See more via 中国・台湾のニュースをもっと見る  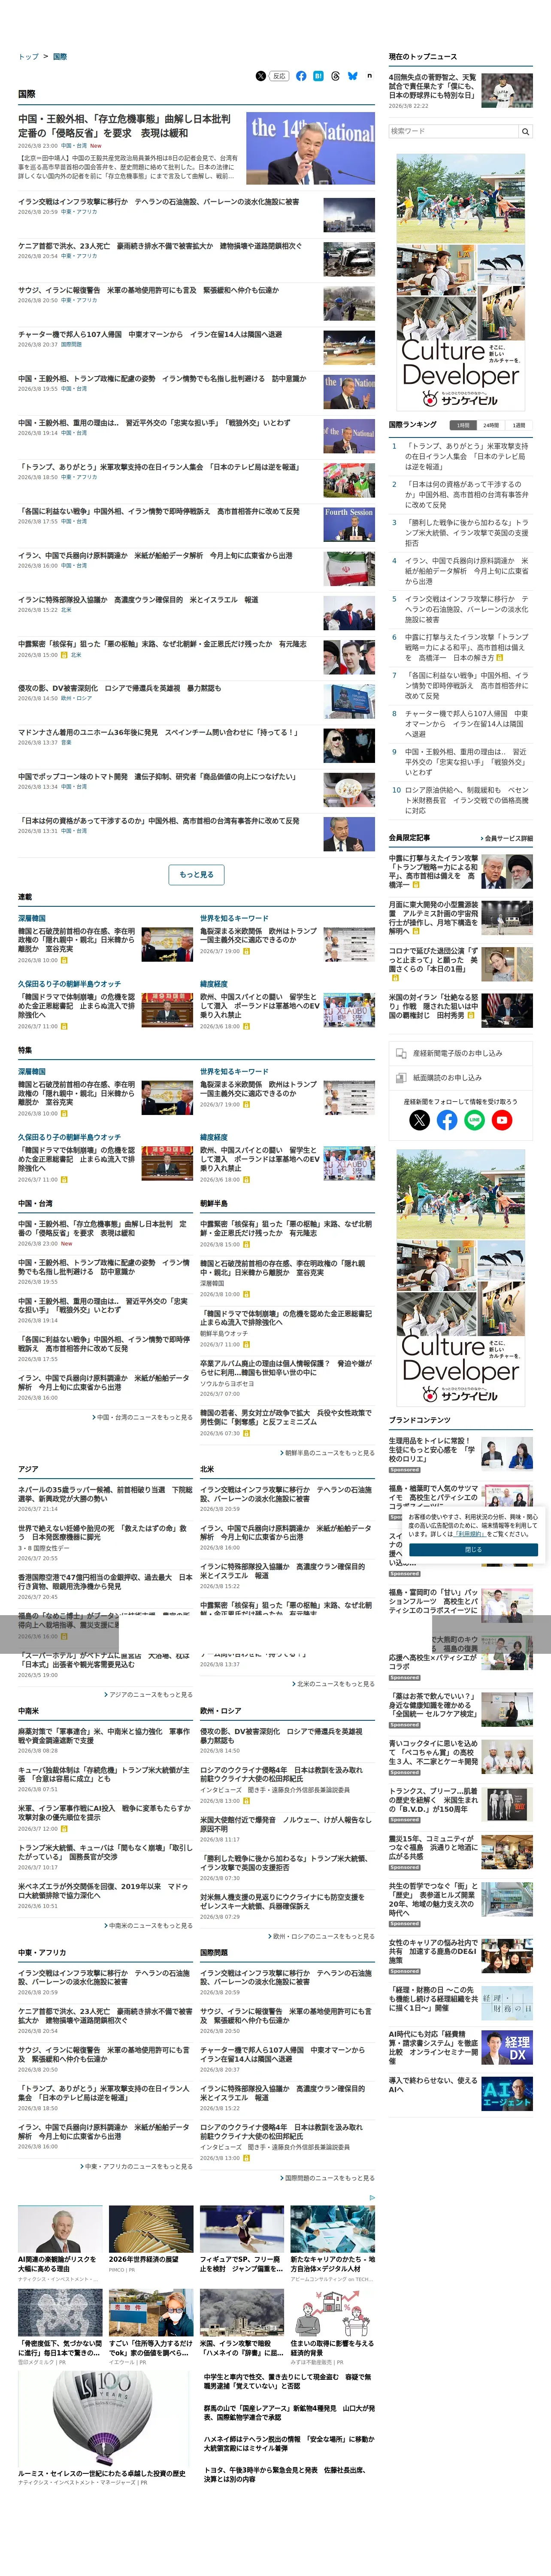[x=143, y=1417]
